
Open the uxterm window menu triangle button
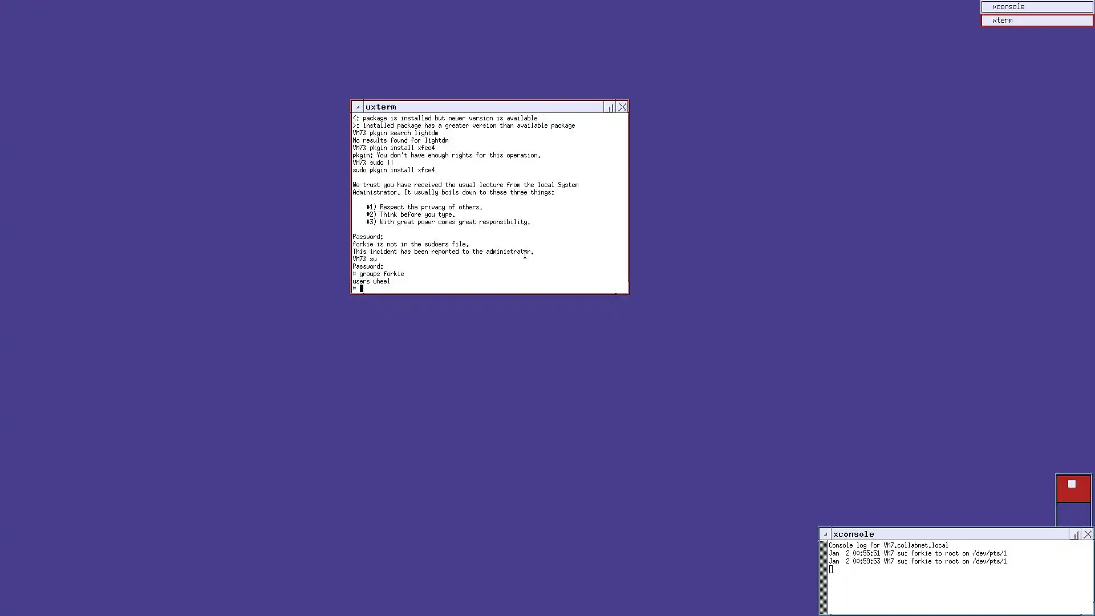pos(358,107)
